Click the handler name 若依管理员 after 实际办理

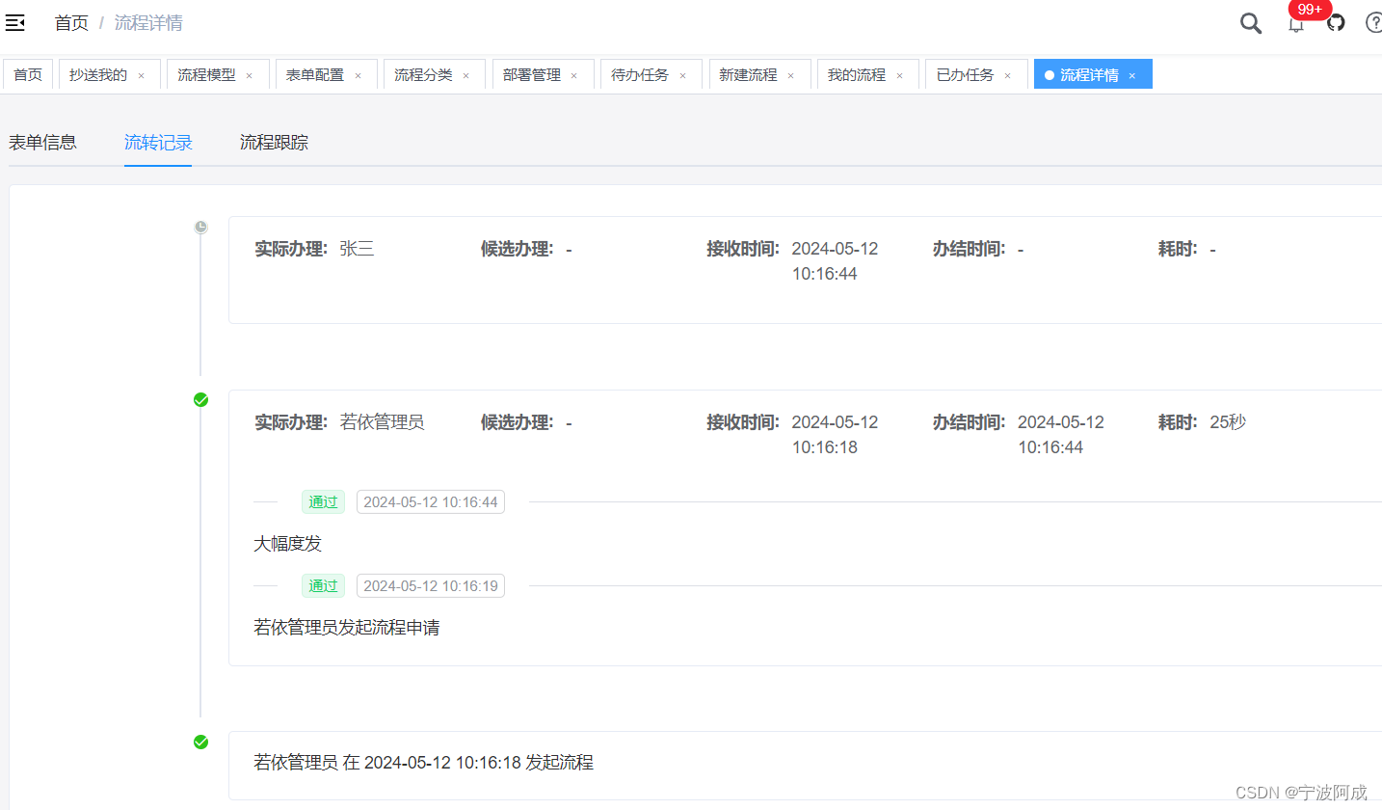382,422
